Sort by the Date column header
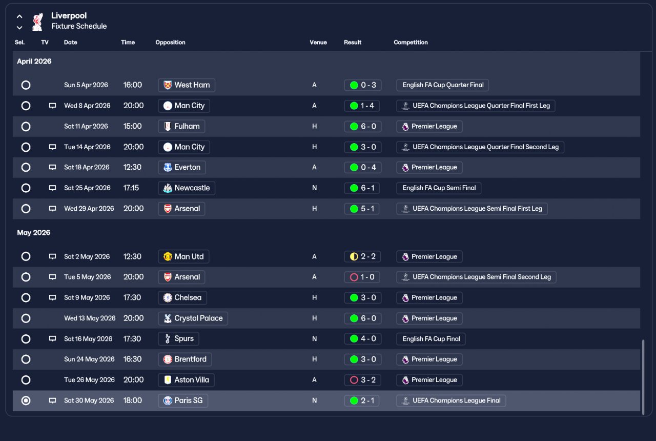 pos(71,43)
